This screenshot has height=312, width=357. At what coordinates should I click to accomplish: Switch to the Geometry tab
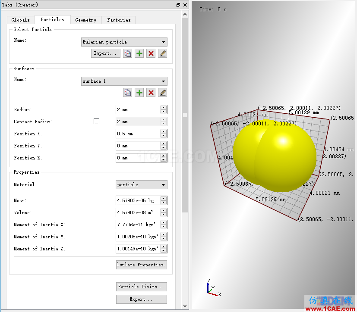point(86,20)
